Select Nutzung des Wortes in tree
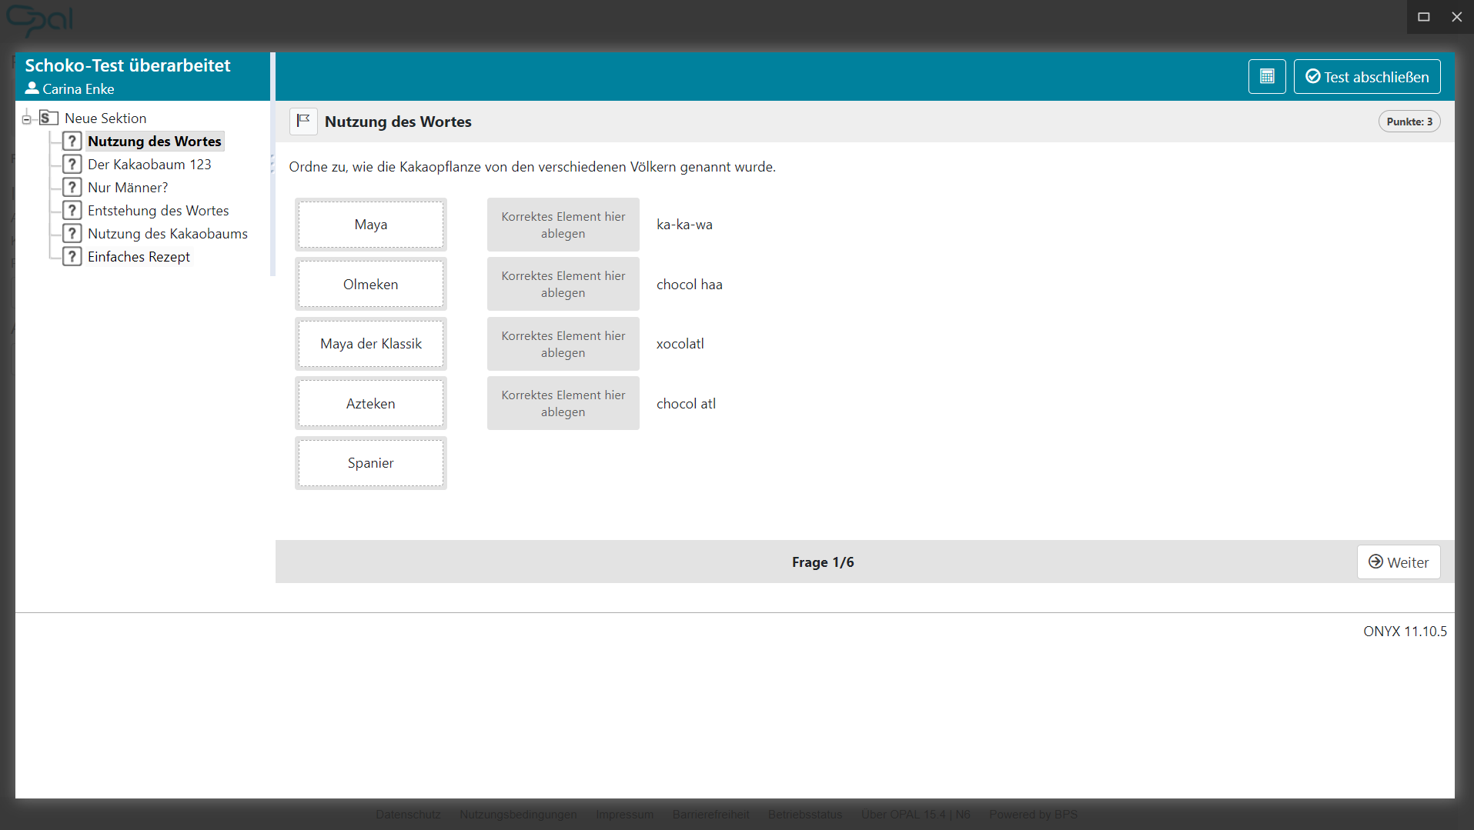 (154, 142)
